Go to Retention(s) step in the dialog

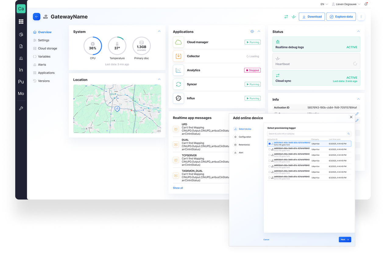242,145
